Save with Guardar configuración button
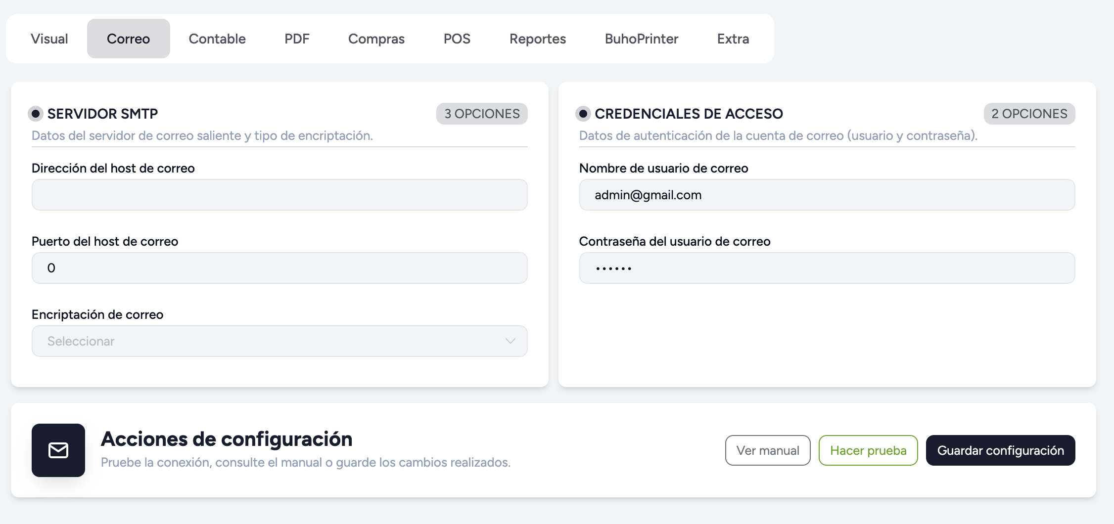Image resolution: width=1114 pixels, height=524 pixels. (1001, 450)
